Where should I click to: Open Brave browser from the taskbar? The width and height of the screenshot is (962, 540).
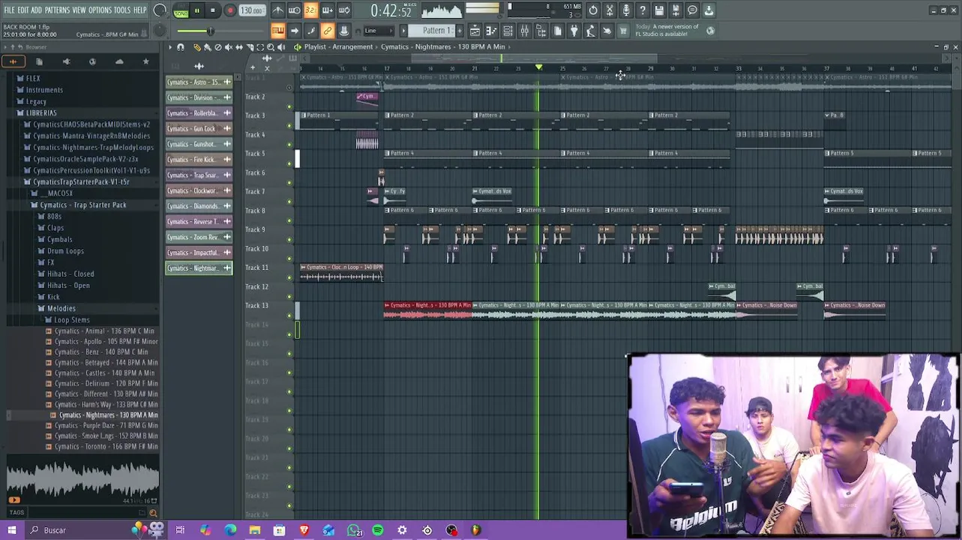pos(304,530)
